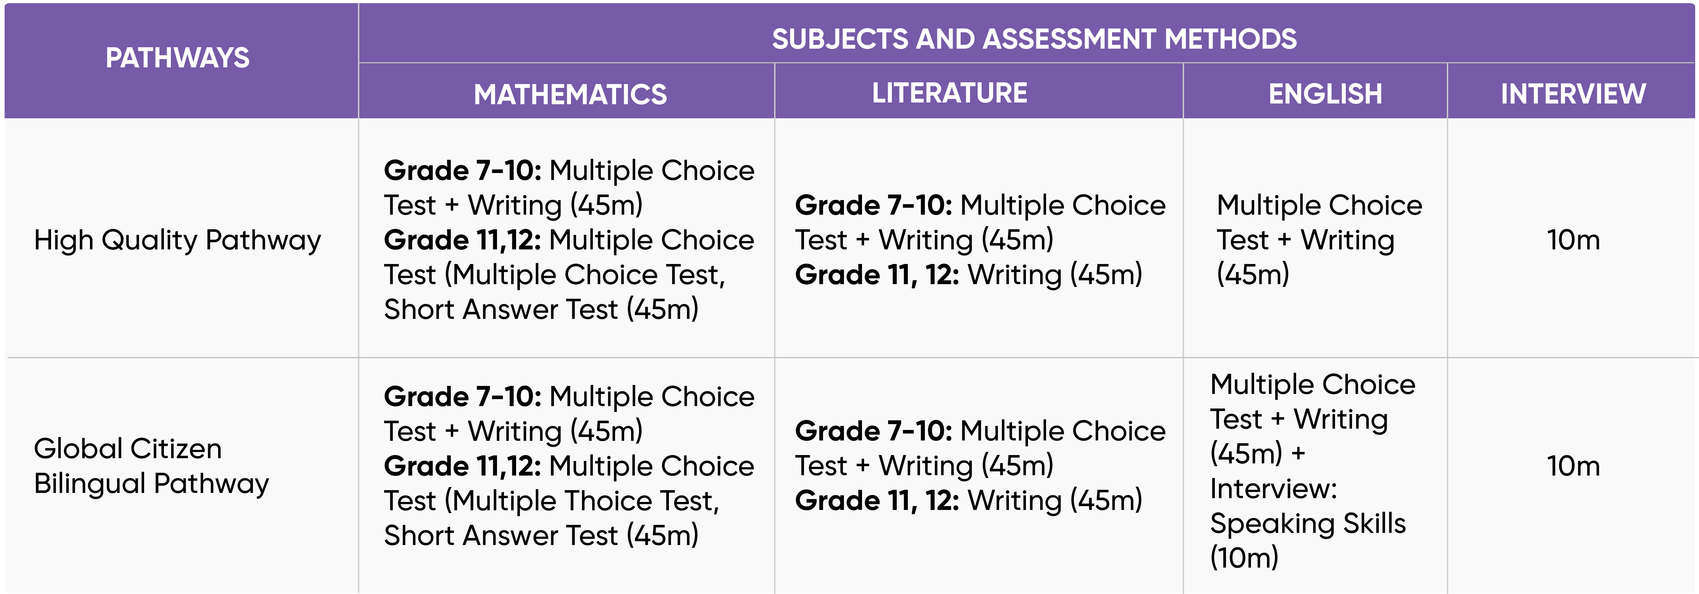Image resolution: width=1699 pixels, height=594 pixels.
Task: Select the SUBJECTS AND ASSESSMENT METHODS header
Action: point(1034,39)
